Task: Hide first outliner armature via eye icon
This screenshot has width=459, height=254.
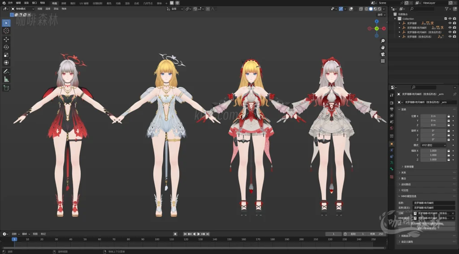Action: [450, 23]
